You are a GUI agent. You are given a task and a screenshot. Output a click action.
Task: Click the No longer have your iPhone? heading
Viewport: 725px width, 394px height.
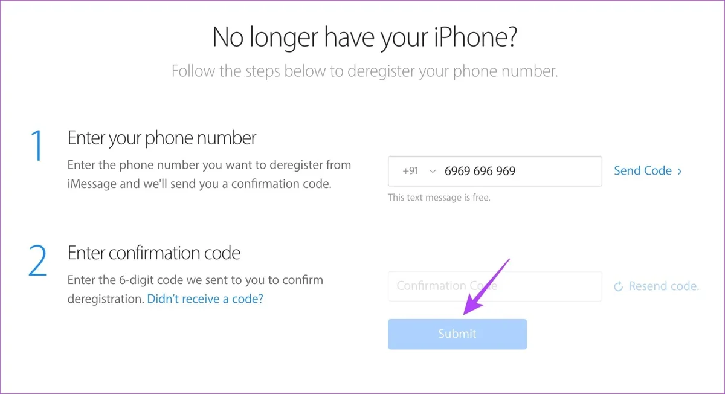click(x=365, y=37)
